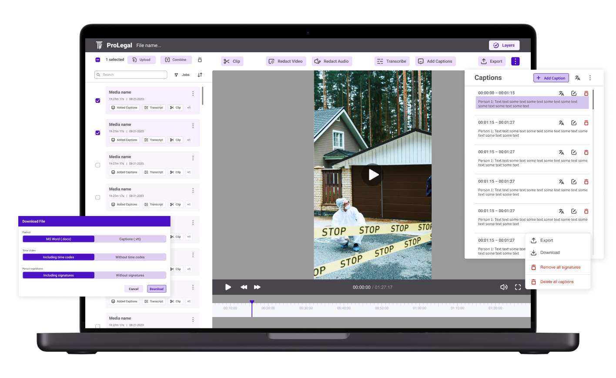The height and width of the screenshot is (378, 616).
Task: Check the third media item checkbox
Action: [98, 165]
